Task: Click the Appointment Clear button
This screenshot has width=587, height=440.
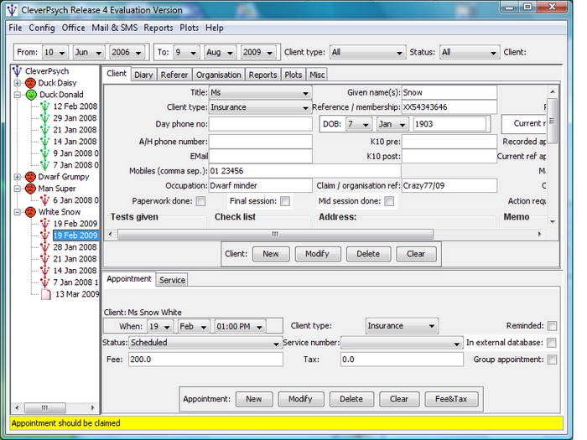Action: [x=399, y=399]
